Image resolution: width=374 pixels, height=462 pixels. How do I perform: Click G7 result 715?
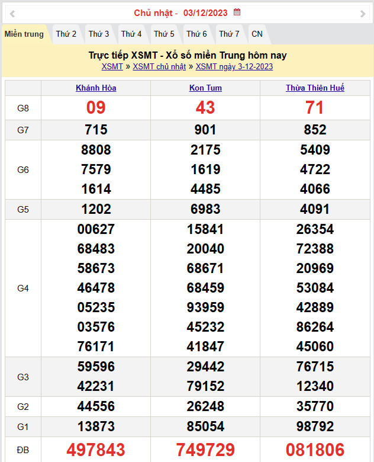(x=96, y=130)
